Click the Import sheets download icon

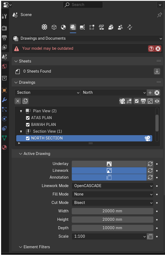(x=157, y=72)
